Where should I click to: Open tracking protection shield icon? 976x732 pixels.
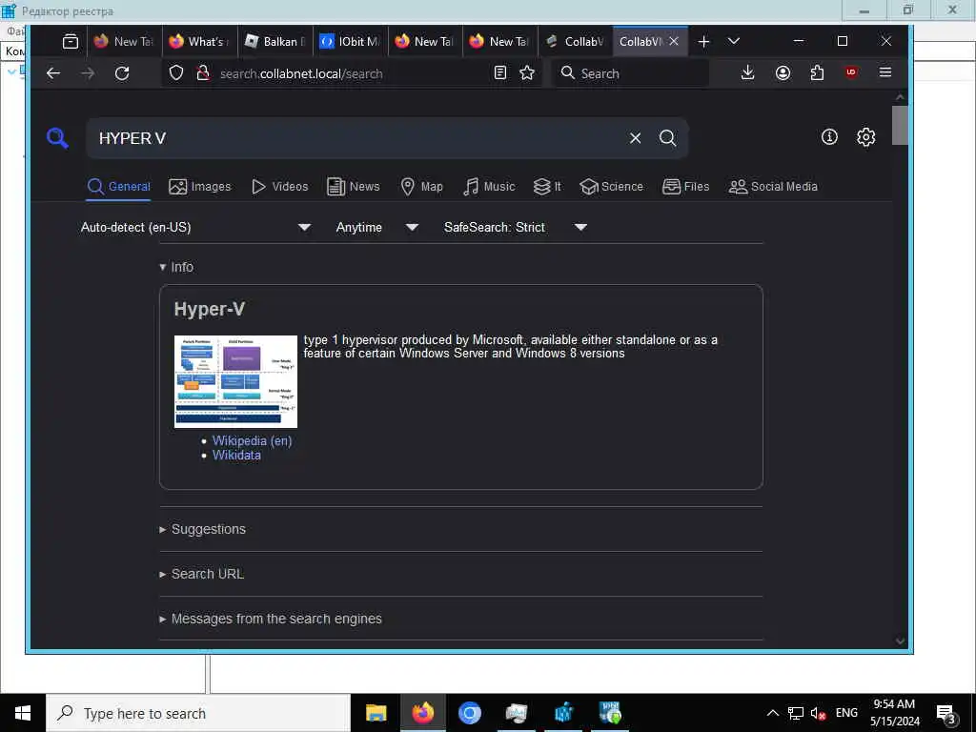click(176, 73)
